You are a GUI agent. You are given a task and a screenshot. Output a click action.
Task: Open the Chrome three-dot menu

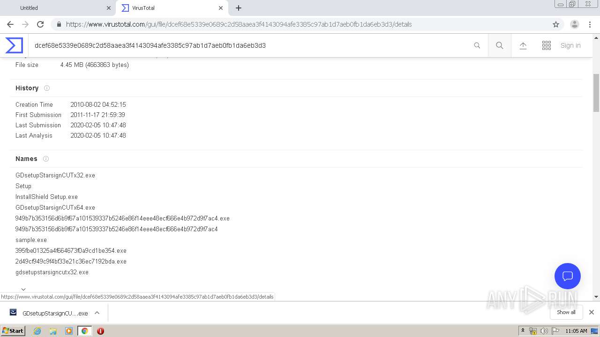(x=590, y=24)
